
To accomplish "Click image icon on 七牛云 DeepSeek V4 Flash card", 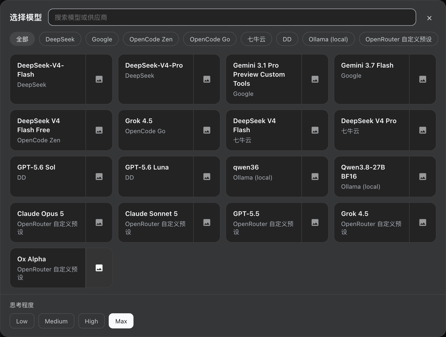I will point(315,130).
